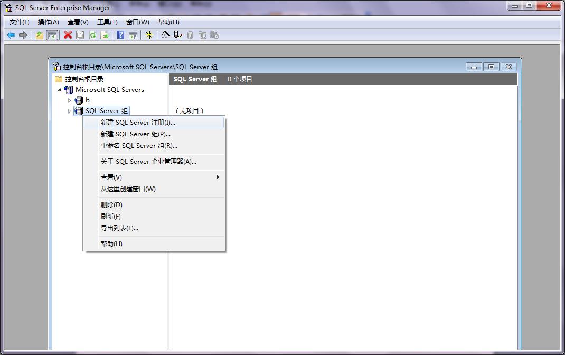The width and height of the screenshot is (565, 355).
Task: Click the grayed New database cylinder icon
Action: click(190, 35)
